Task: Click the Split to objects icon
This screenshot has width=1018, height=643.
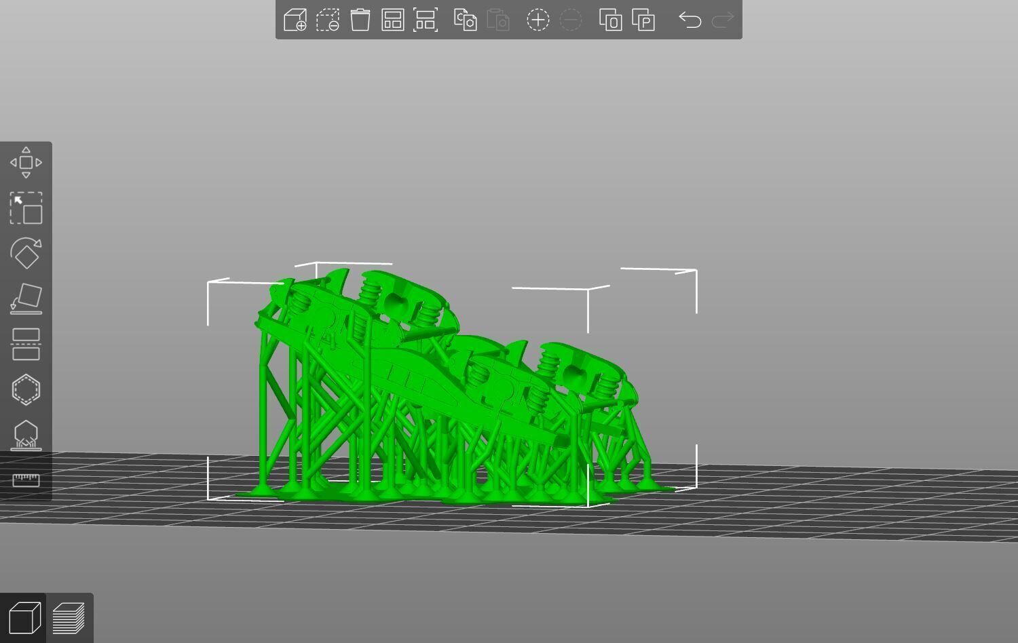Action: point(611,20)
